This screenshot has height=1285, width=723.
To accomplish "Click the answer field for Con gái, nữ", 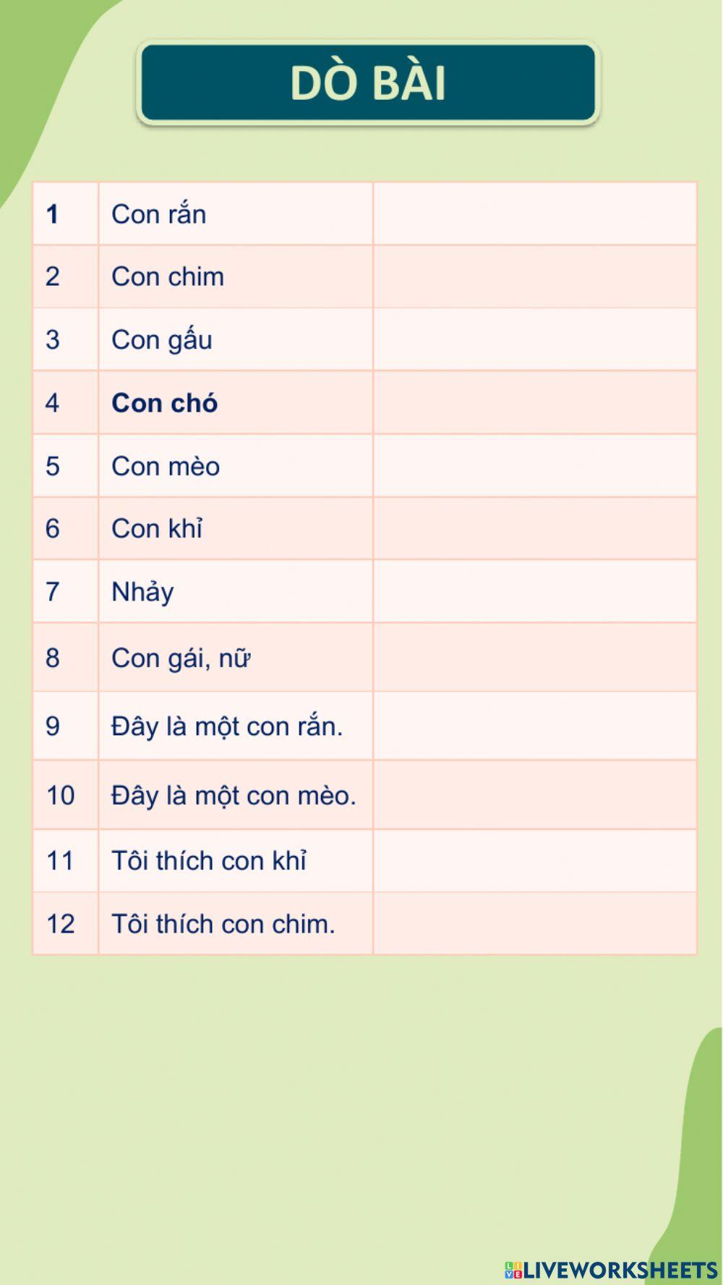I will [535, 657].
